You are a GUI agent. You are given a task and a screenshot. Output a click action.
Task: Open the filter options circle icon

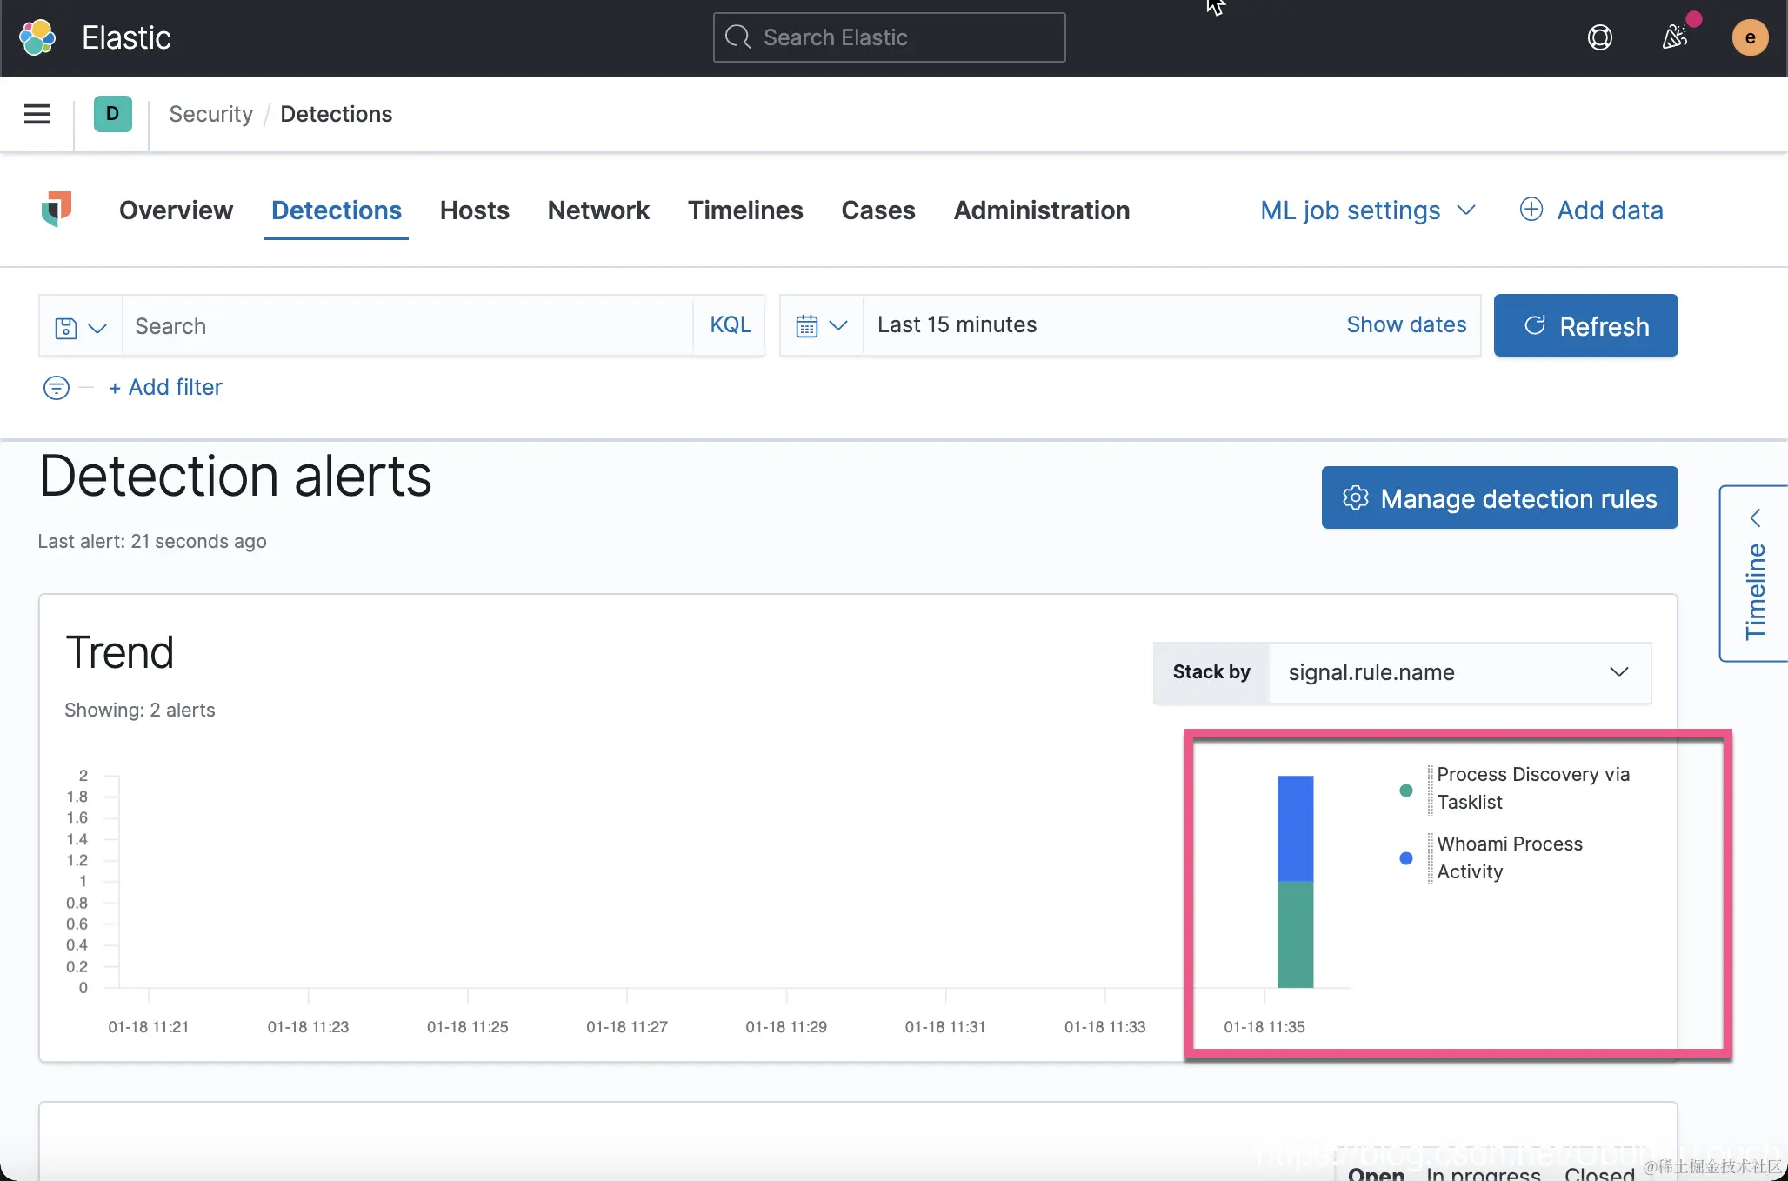(x=57, y=387)
